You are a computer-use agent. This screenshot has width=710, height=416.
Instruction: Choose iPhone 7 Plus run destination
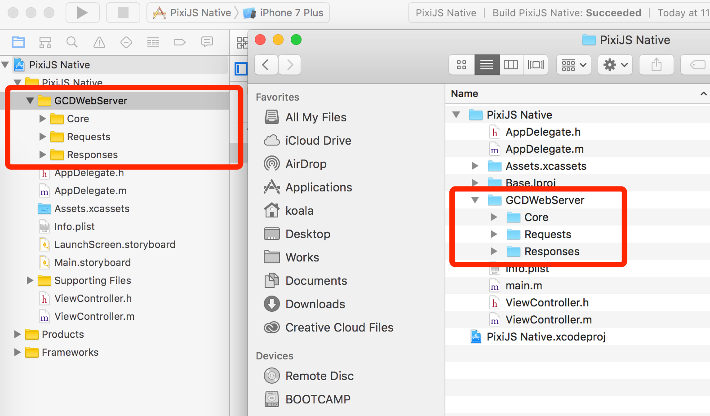tap(284, 13)
